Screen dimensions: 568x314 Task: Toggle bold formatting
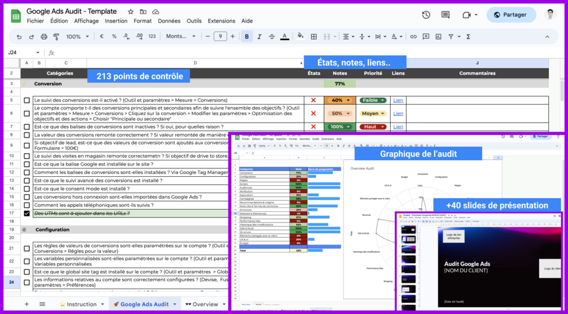point(246,37)
